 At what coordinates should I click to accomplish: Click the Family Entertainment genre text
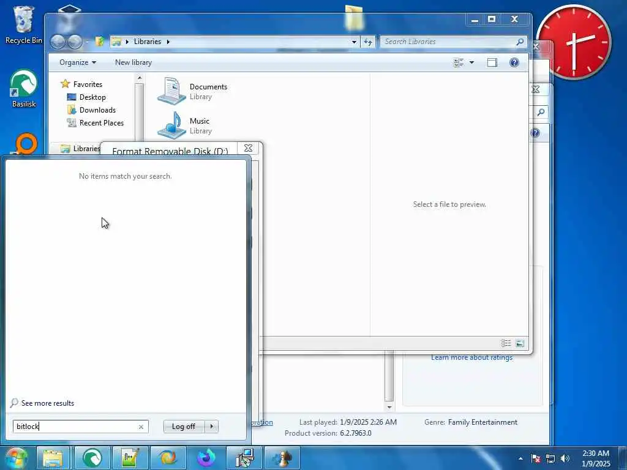pos(482,422)
